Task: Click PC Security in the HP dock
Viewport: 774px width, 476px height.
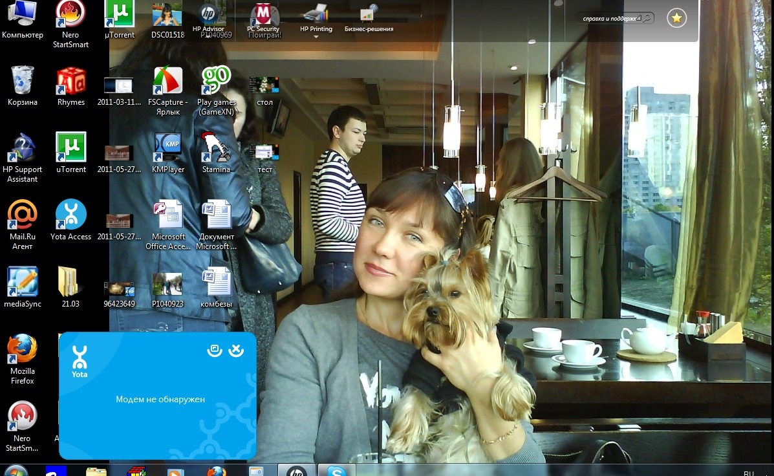Action: pos(263,16)
